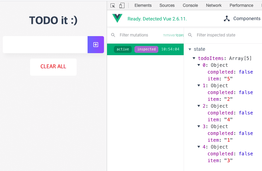Click the filter inspected state search icon

[190, 35]
